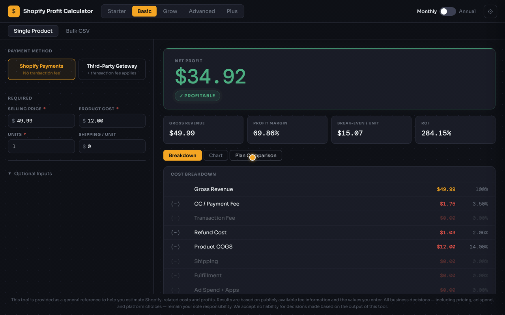Choose the Grow plan
The image size is (505, 315).
[170, 11]
